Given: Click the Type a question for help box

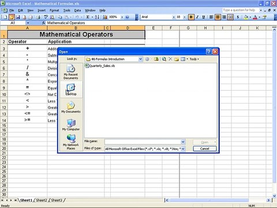Looking at the screenshot, I should pos(241,10).
